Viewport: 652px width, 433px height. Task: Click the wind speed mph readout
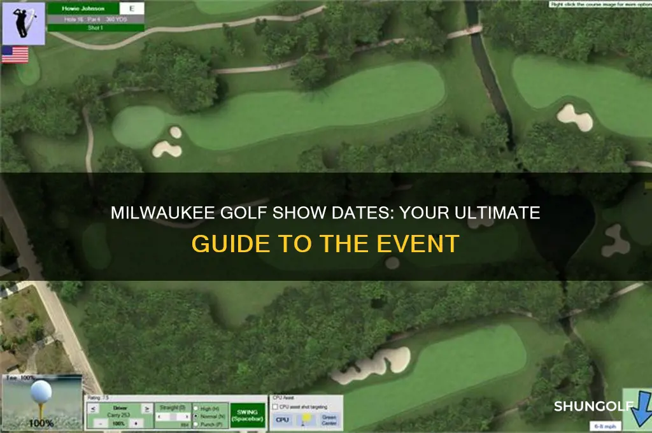(x=605, y=427)
